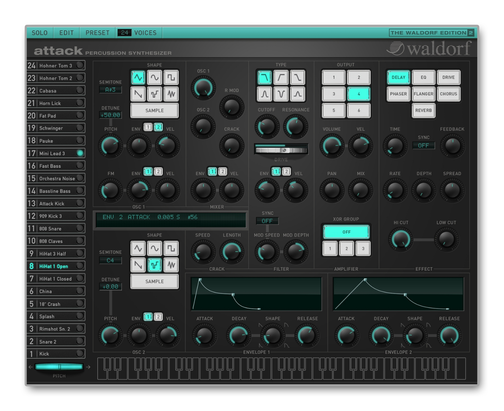Select sawtooth wave shape in OSC 1
Image resolution: width=504 pixels, height=411 pixels.
pyautogui.click(x=138, y=94)
